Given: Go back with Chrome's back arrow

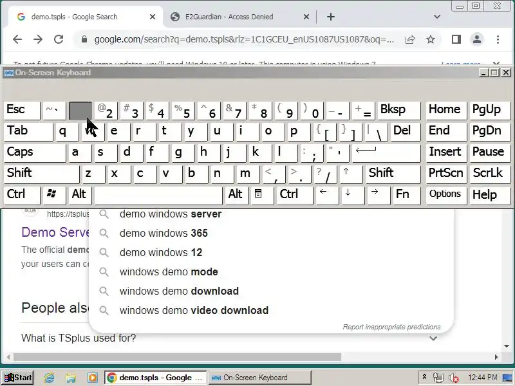Looking at the screenshot, I should point(17,39).
